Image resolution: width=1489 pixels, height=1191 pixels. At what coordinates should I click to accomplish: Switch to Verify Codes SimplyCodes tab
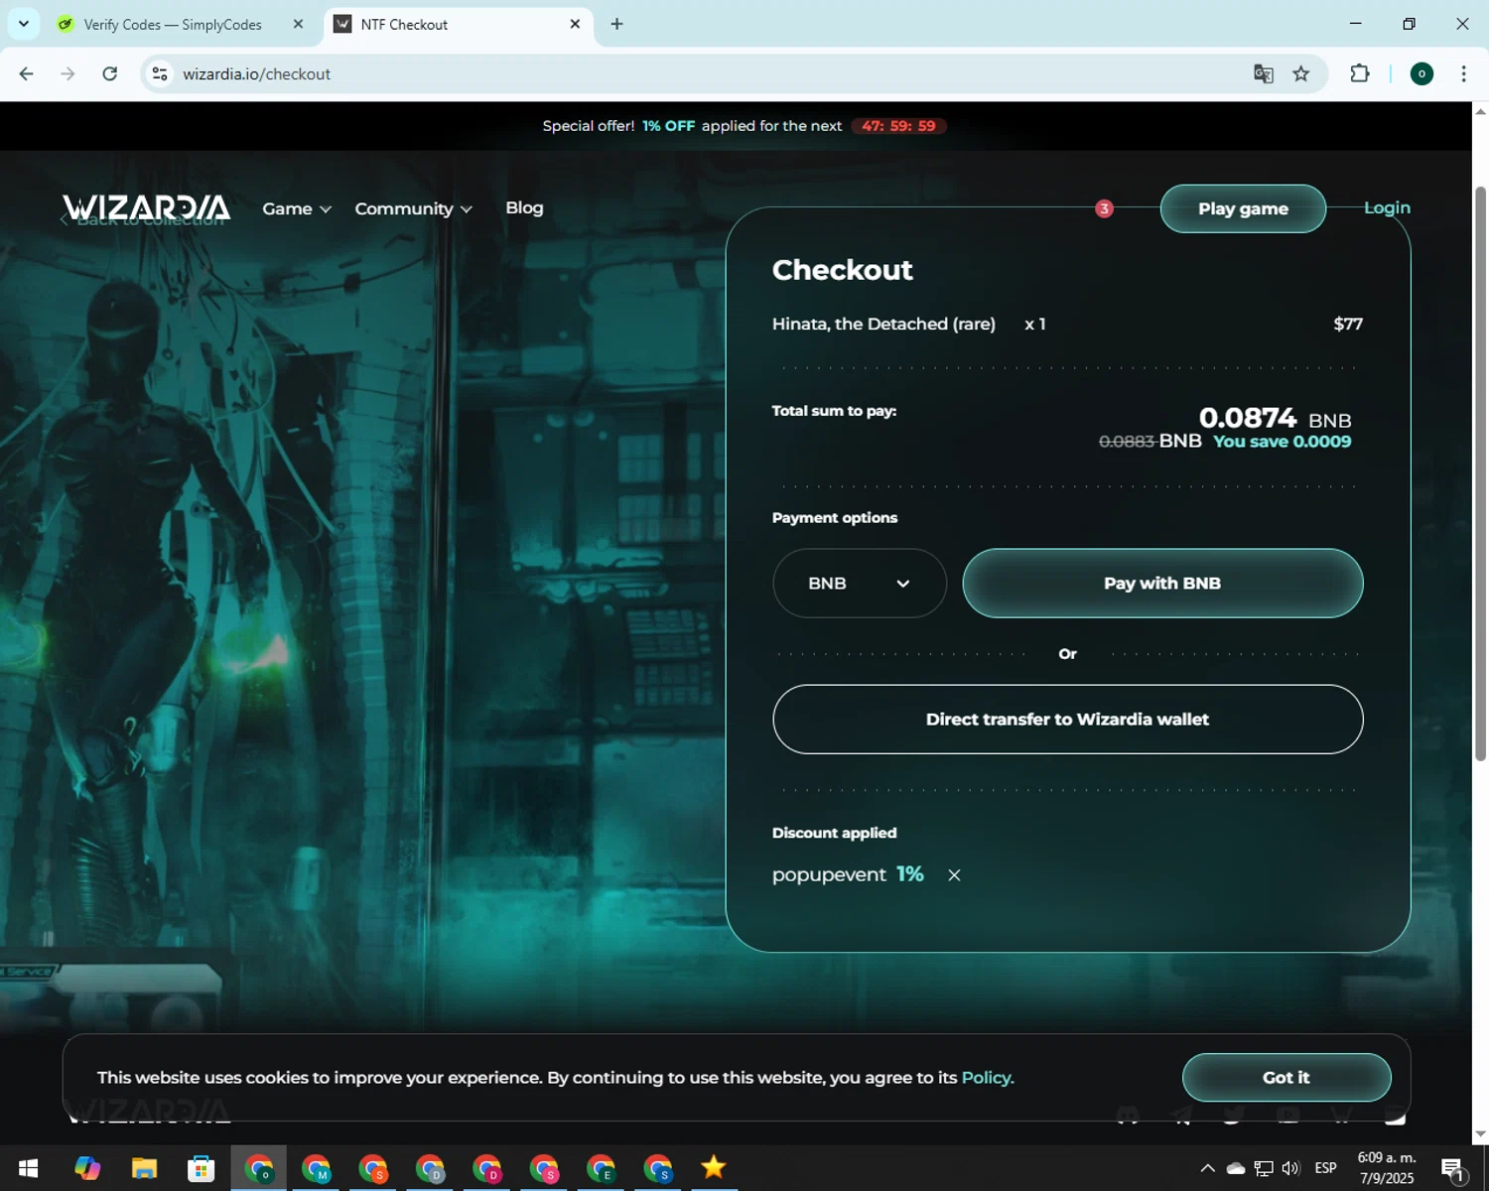coord(172,24)
